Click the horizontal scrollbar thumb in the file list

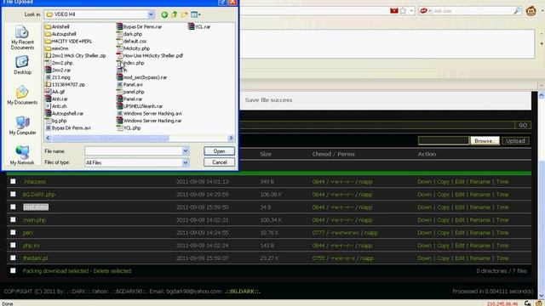pos(111,138)
